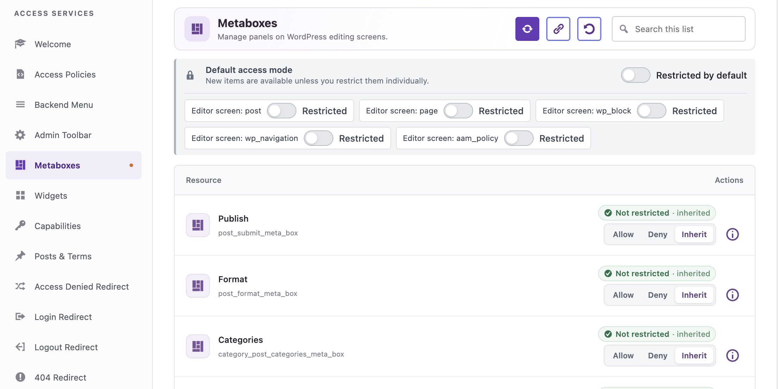Toggle the Restricted by default switch

[635, 75]
